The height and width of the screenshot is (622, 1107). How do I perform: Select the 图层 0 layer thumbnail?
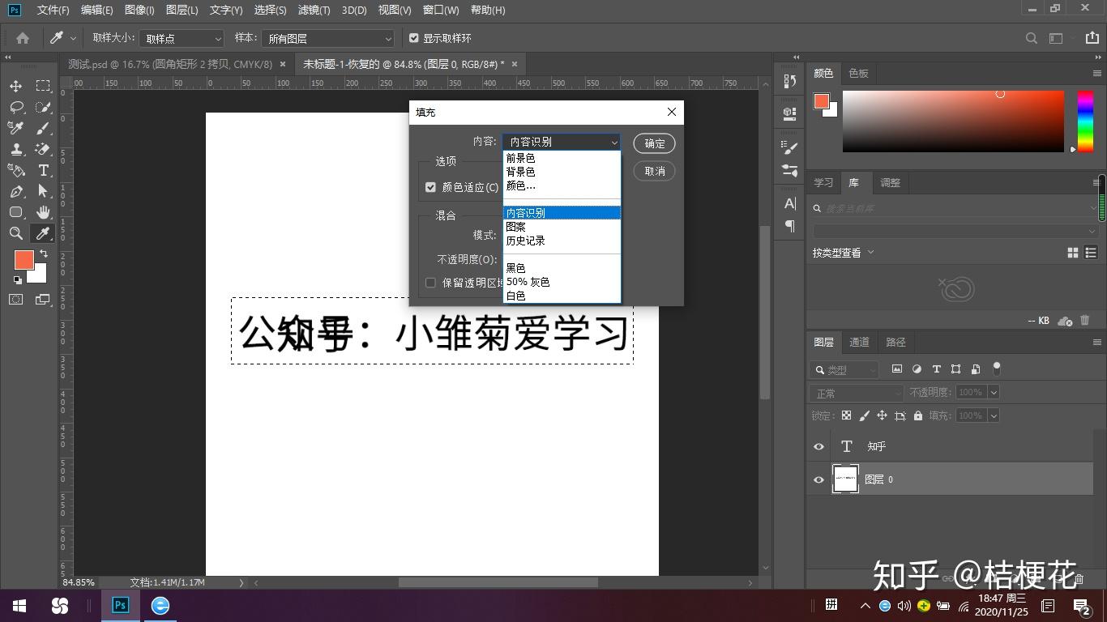(x=845, y=479)
